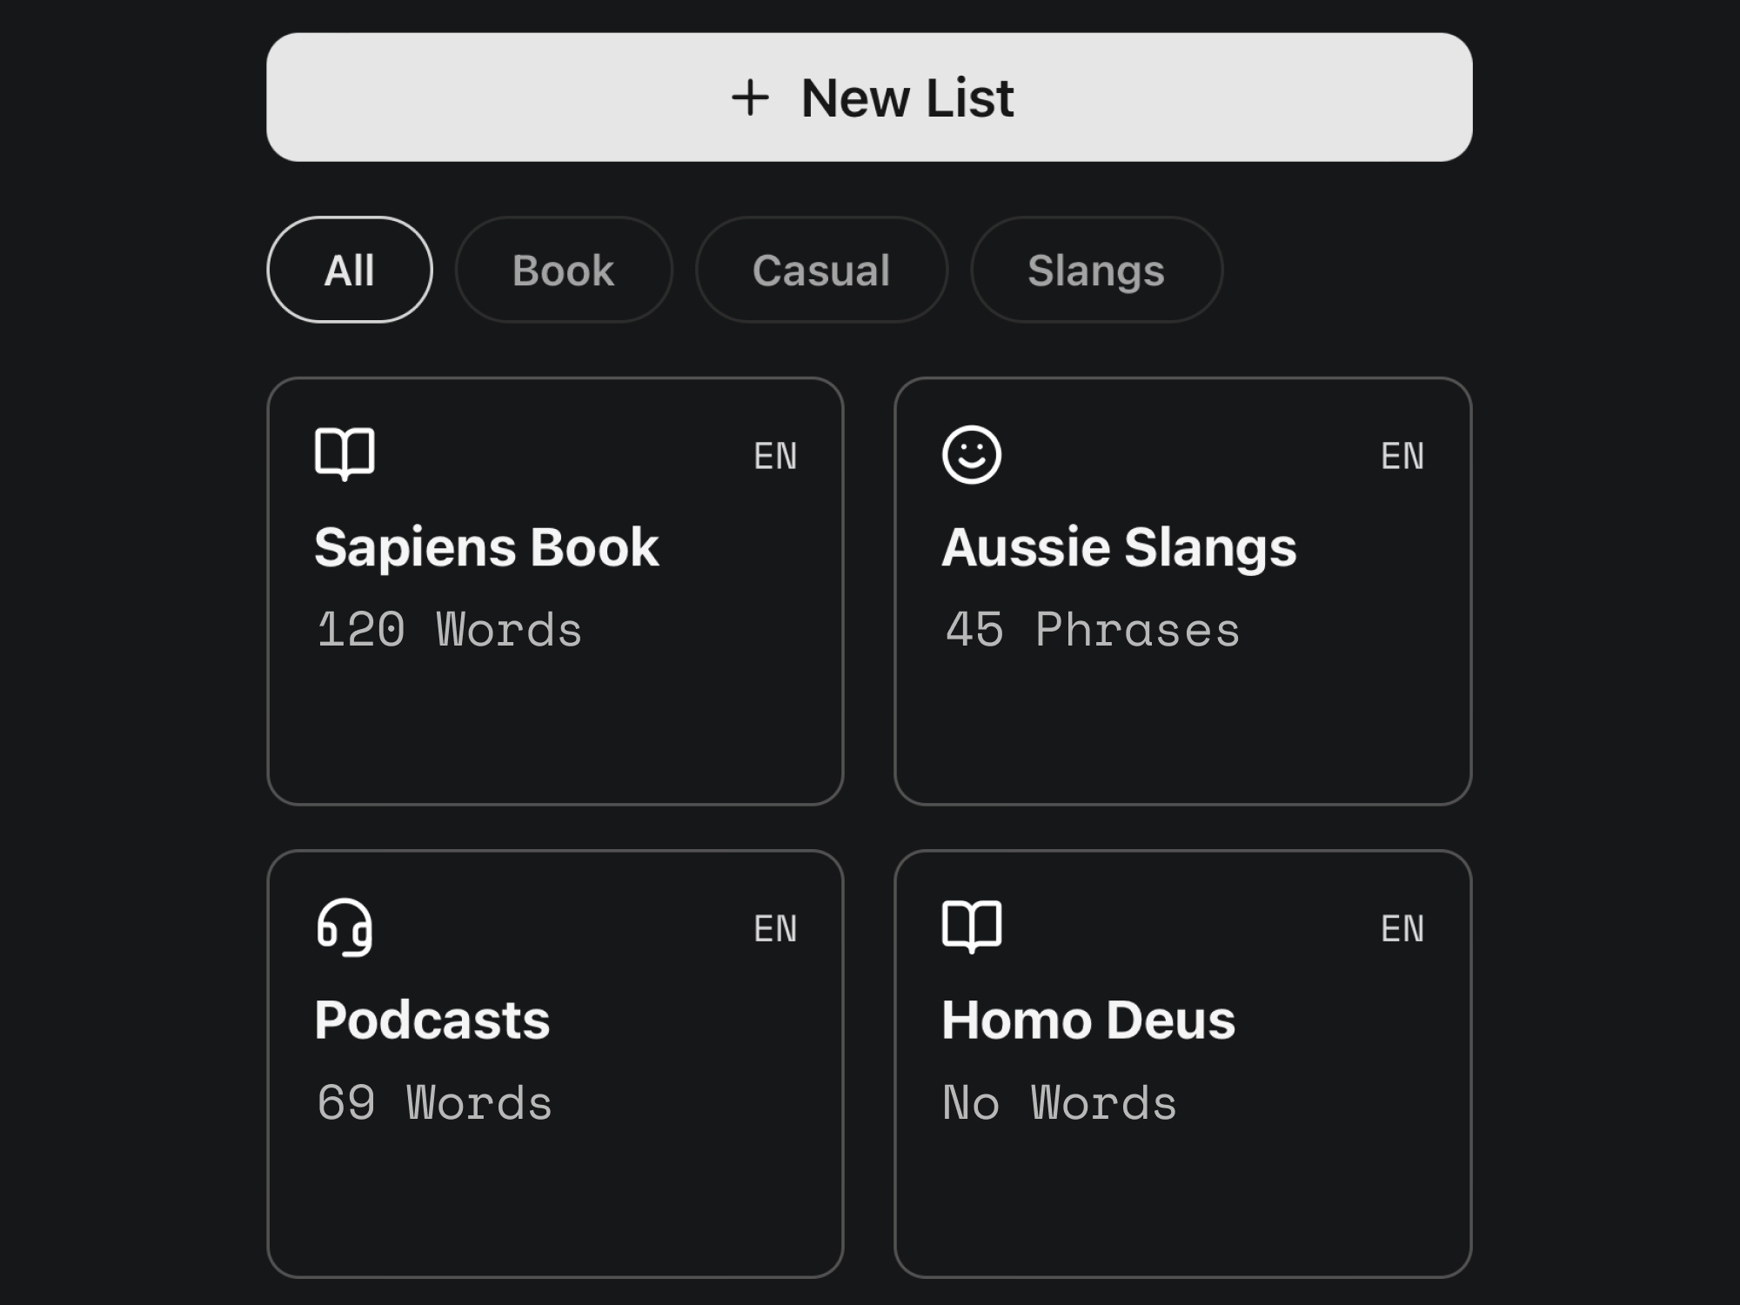Click the open book icon on Homo Deus

coord(972,927)
